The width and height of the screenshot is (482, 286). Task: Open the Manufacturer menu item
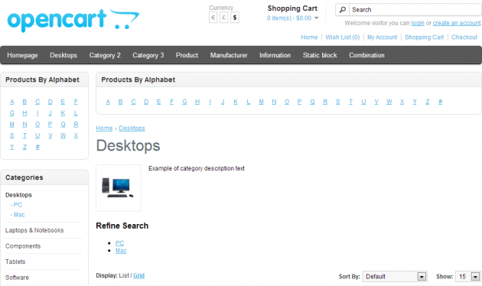pos(229,55)
